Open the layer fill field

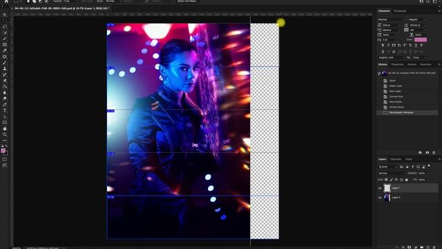point(423,180)
